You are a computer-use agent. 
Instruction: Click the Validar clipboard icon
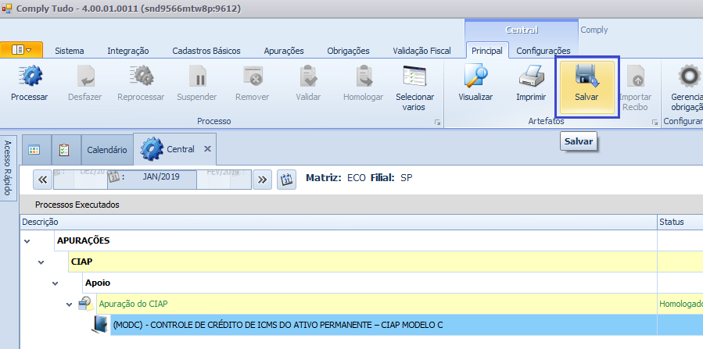click(x=308, y=76)
